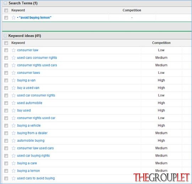Star the consumer rights used car keyword
Image resolution: width=192 pixels, height=184 pixels.
point(14,118)
